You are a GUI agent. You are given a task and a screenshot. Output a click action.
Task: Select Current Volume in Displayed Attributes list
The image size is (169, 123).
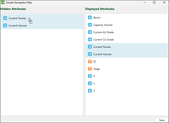pos(127,54)
